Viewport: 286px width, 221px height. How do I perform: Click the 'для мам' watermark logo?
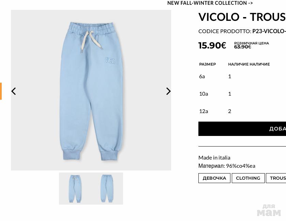(x=269, y=210)
